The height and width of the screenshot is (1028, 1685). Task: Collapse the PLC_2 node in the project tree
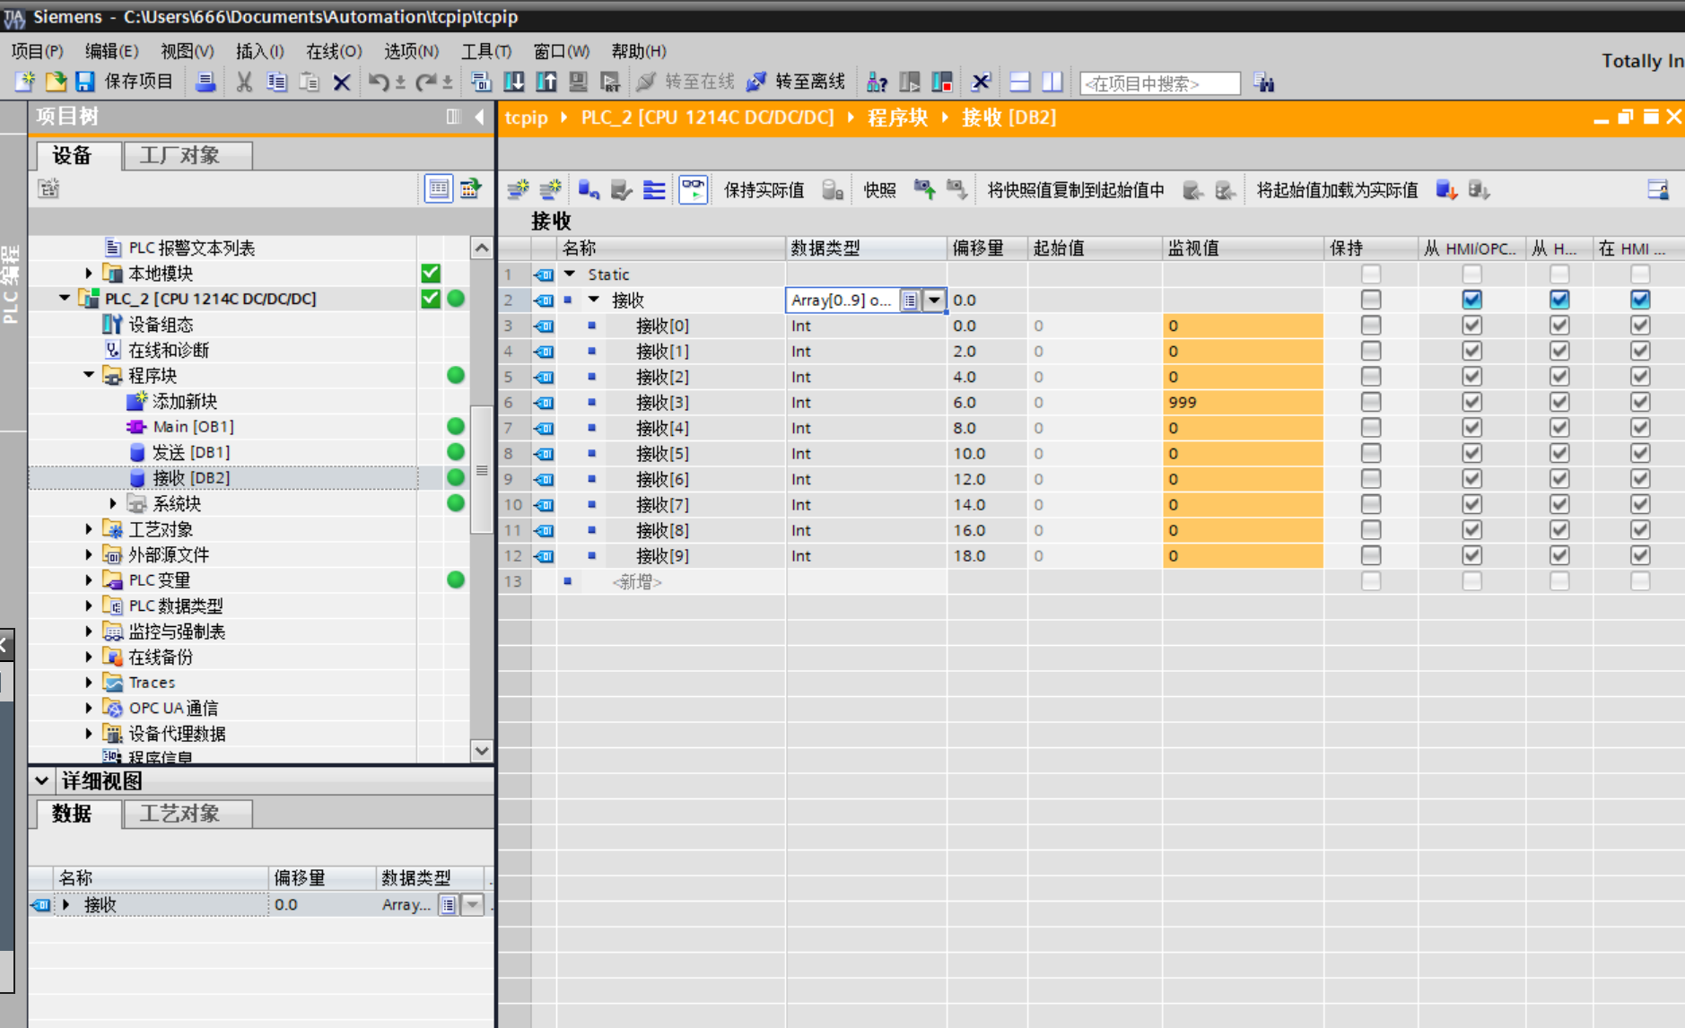click(65, 299)
